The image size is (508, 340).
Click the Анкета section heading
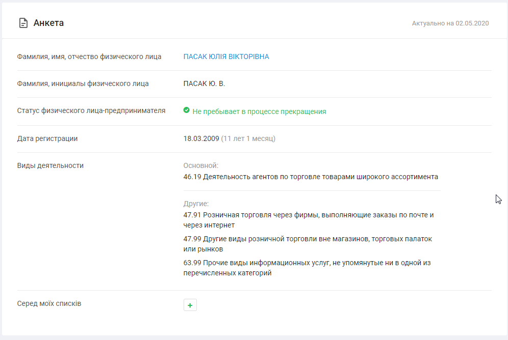[48, 23]
